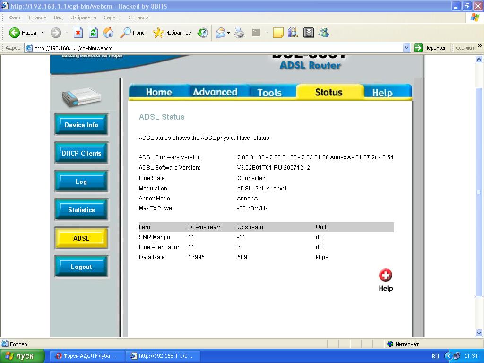Print the page using printer icon
The width and height of the screenshot is (484, 363).
[240, 33]
